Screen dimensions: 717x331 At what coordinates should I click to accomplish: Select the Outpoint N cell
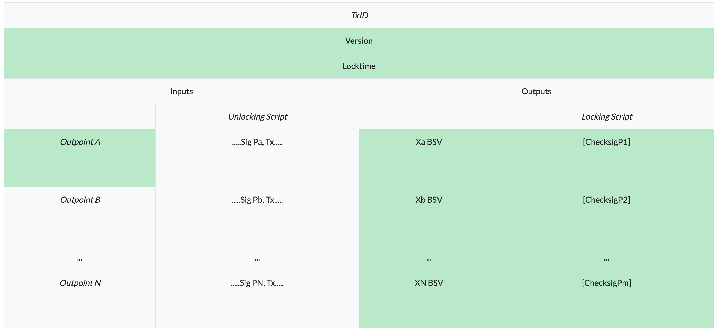80,283
